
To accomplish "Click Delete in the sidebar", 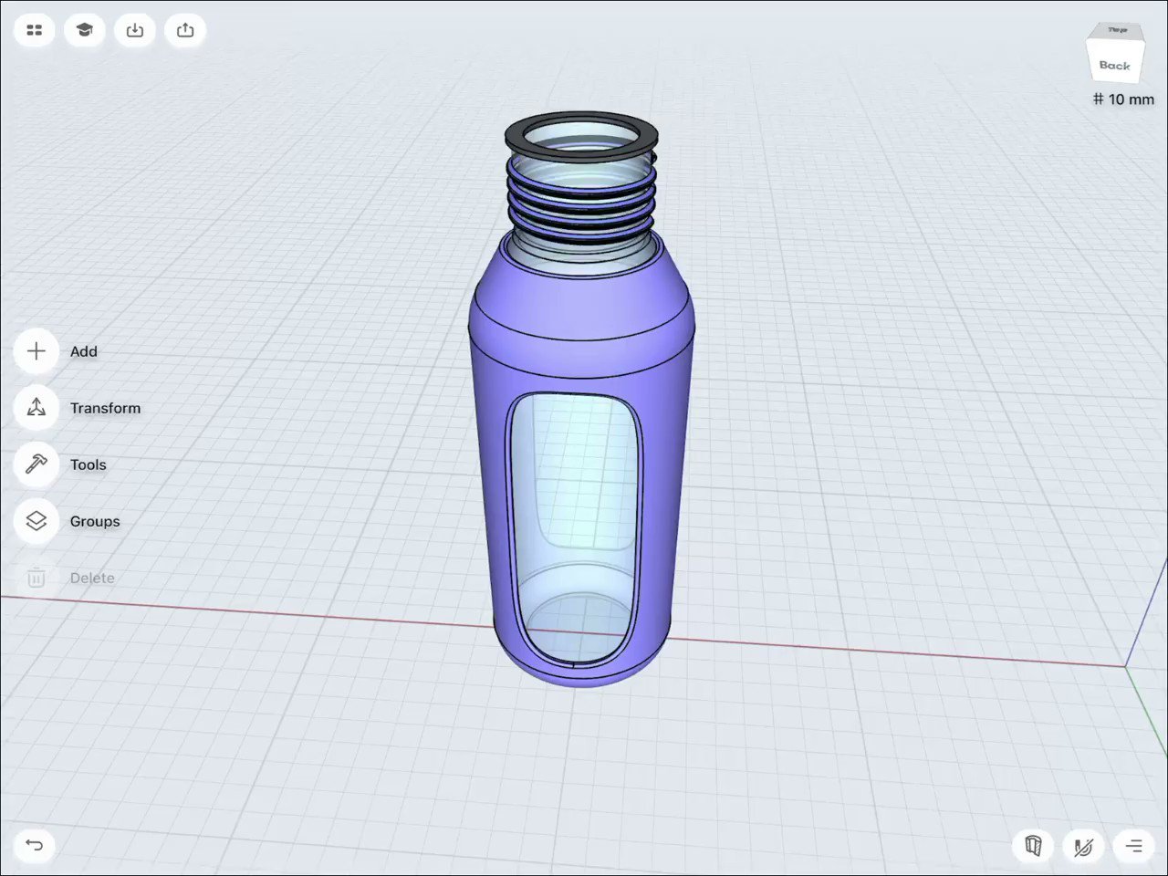I will (91, 578).
